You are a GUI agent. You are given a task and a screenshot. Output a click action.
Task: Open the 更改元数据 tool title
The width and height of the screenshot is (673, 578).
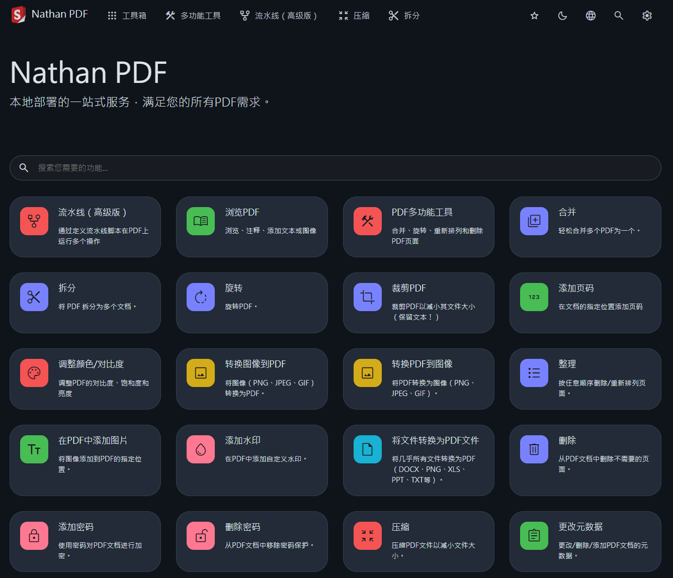click(580, 527)
